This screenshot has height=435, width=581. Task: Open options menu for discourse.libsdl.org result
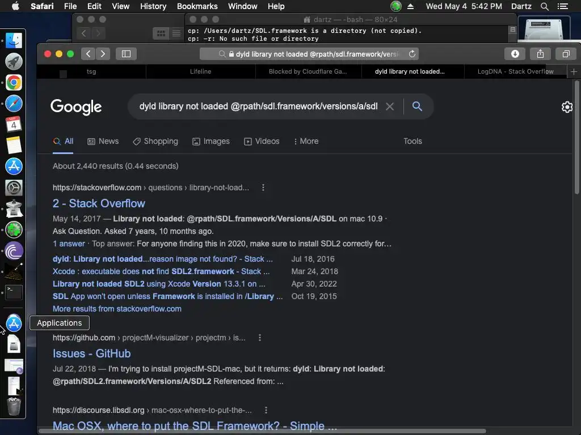click(x=266, y=410)
